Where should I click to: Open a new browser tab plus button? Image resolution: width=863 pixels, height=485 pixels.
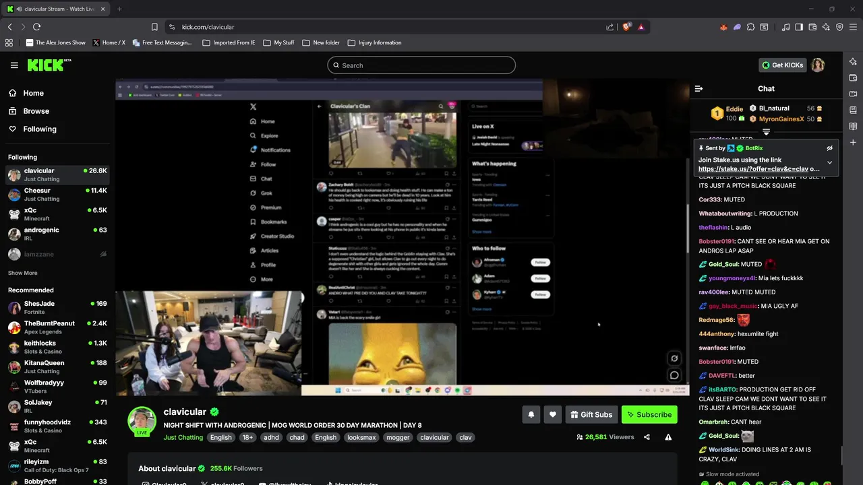(x=119, y=9)
